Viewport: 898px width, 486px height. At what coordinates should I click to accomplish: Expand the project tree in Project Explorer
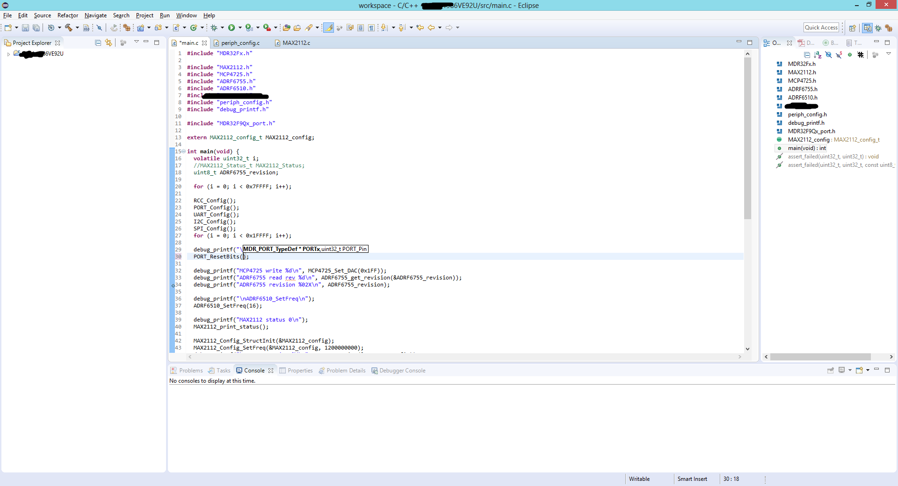[8, 54]
